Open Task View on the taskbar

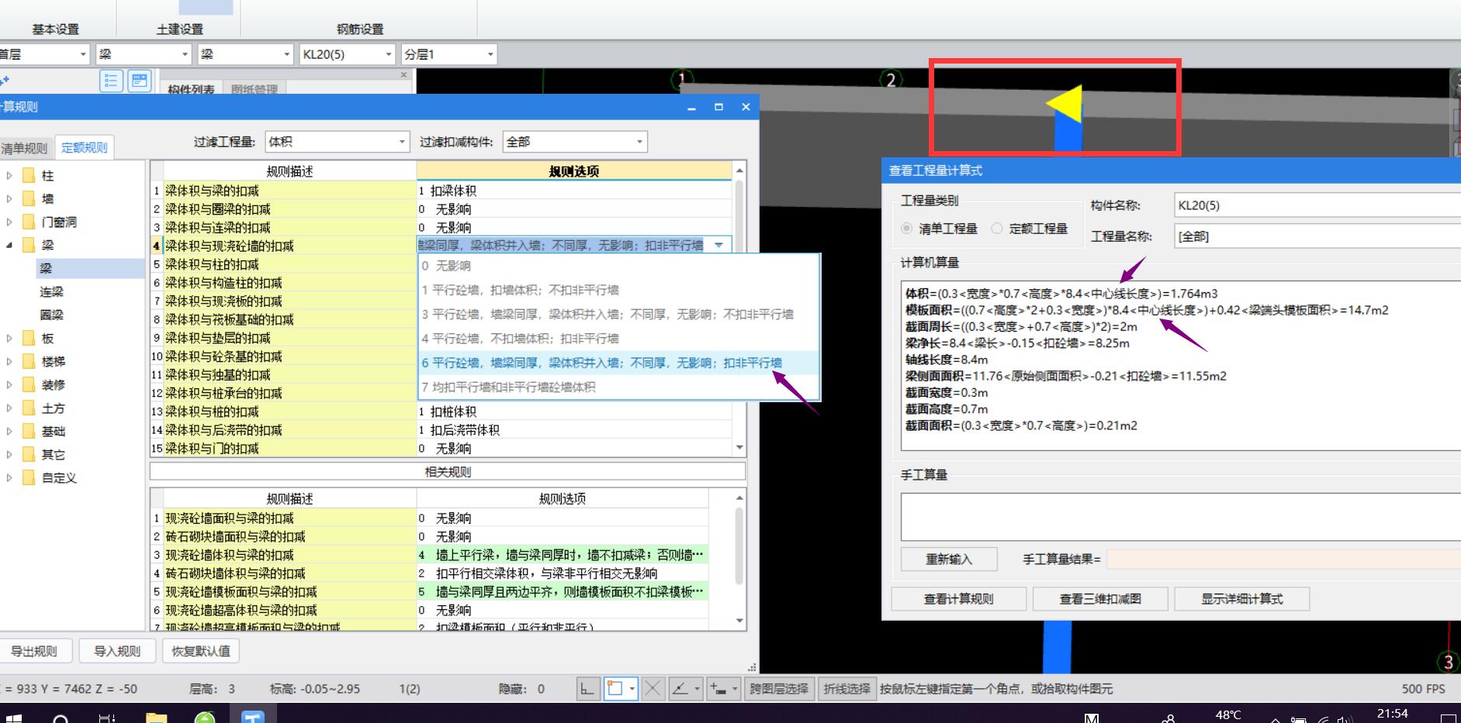pyautogui.click(x=108, y=718)
